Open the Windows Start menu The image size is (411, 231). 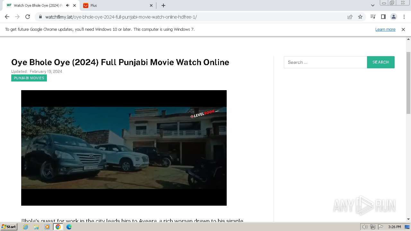point(9,227)
